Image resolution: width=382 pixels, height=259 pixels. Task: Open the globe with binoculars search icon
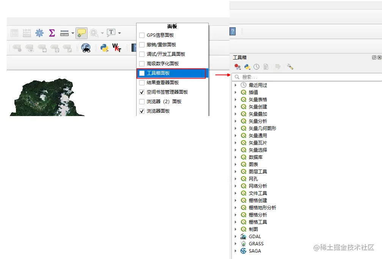click(x=86, y=48)
